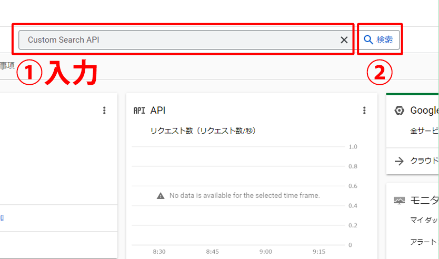The width and height of the screenshot is (439, 259).
Task: Select the 事項 tab at top left
Action: (x=7, y=66)
